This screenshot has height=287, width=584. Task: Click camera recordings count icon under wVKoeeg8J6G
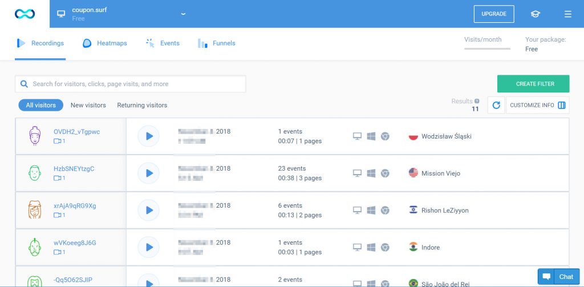click(57, 252)
